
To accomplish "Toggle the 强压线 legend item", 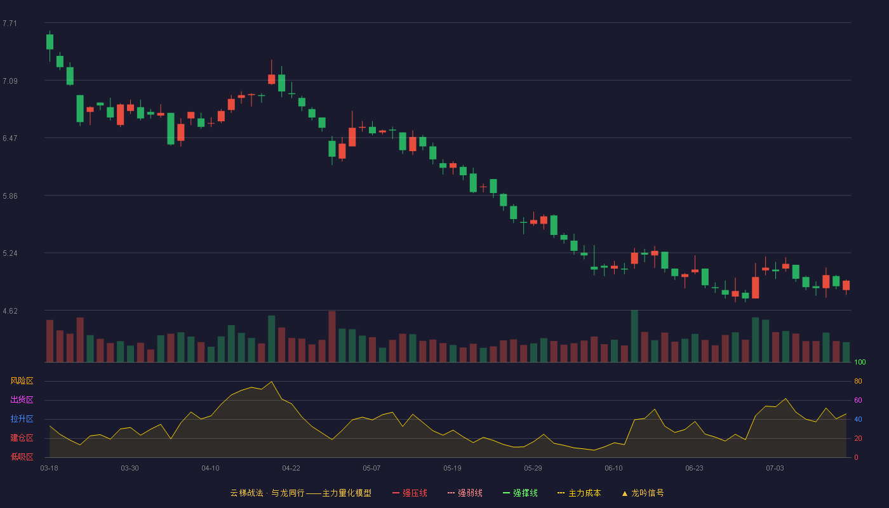I will click(410, 493).
